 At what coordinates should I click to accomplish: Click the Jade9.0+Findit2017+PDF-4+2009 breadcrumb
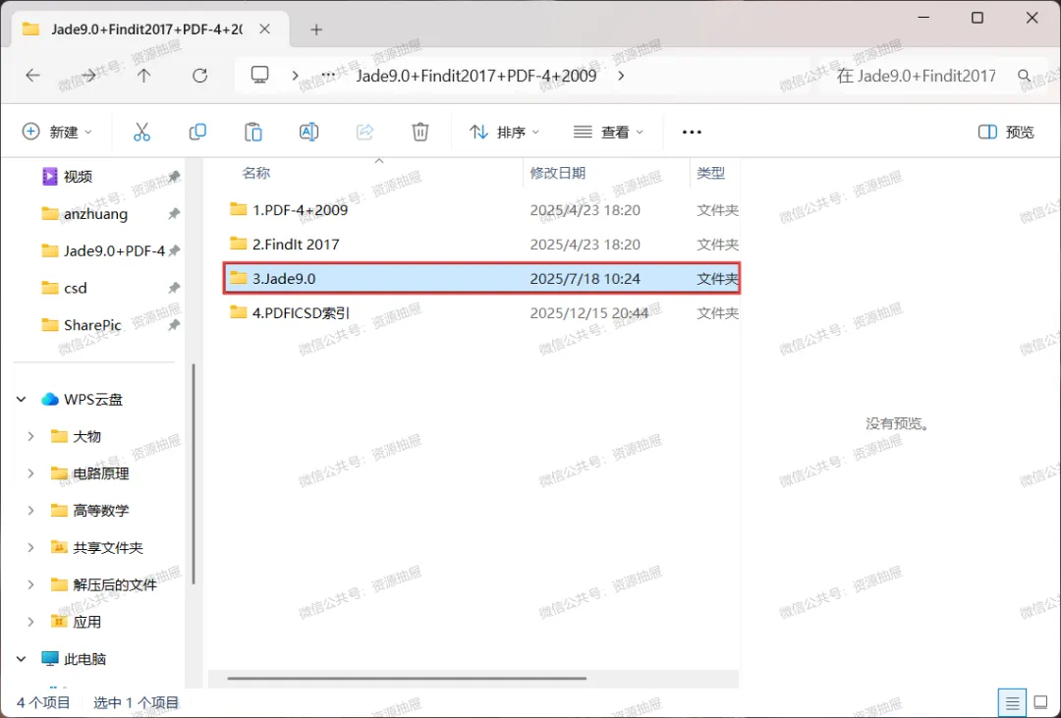[476, 76]
